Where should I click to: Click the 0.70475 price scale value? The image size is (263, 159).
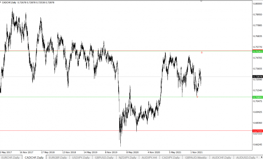pyautogui.click(x=258, y=101)
